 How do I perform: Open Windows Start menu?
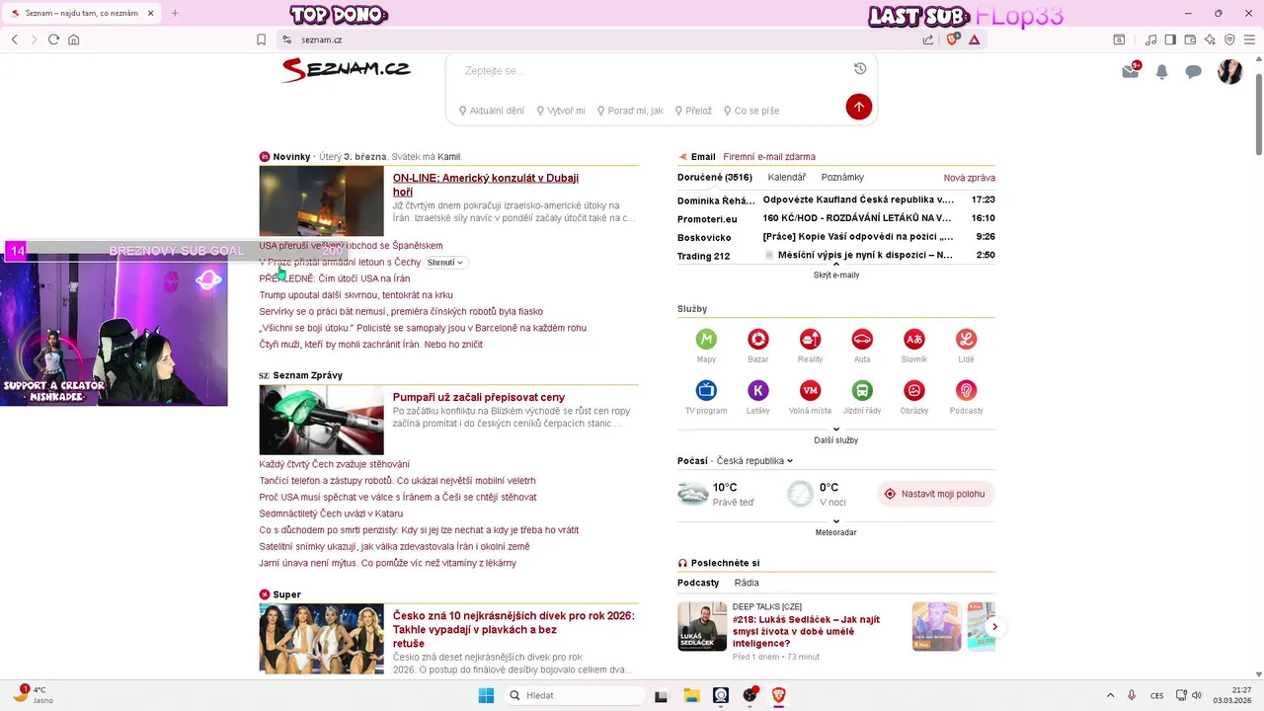click(486, 695)
